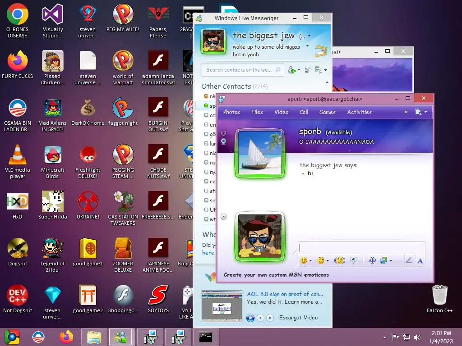Go to previous Escargot Video item
This screenshot has height=346, width=462.
click(x=260, y=318)
